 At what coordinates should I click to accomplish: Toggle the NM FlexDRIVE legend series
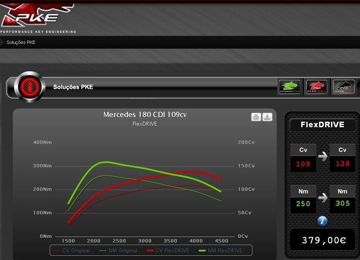click(220, 251)
